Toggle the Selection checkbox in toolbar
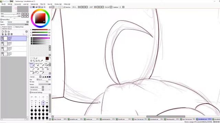This screenshot has width=220, height=123. [64, 7]
